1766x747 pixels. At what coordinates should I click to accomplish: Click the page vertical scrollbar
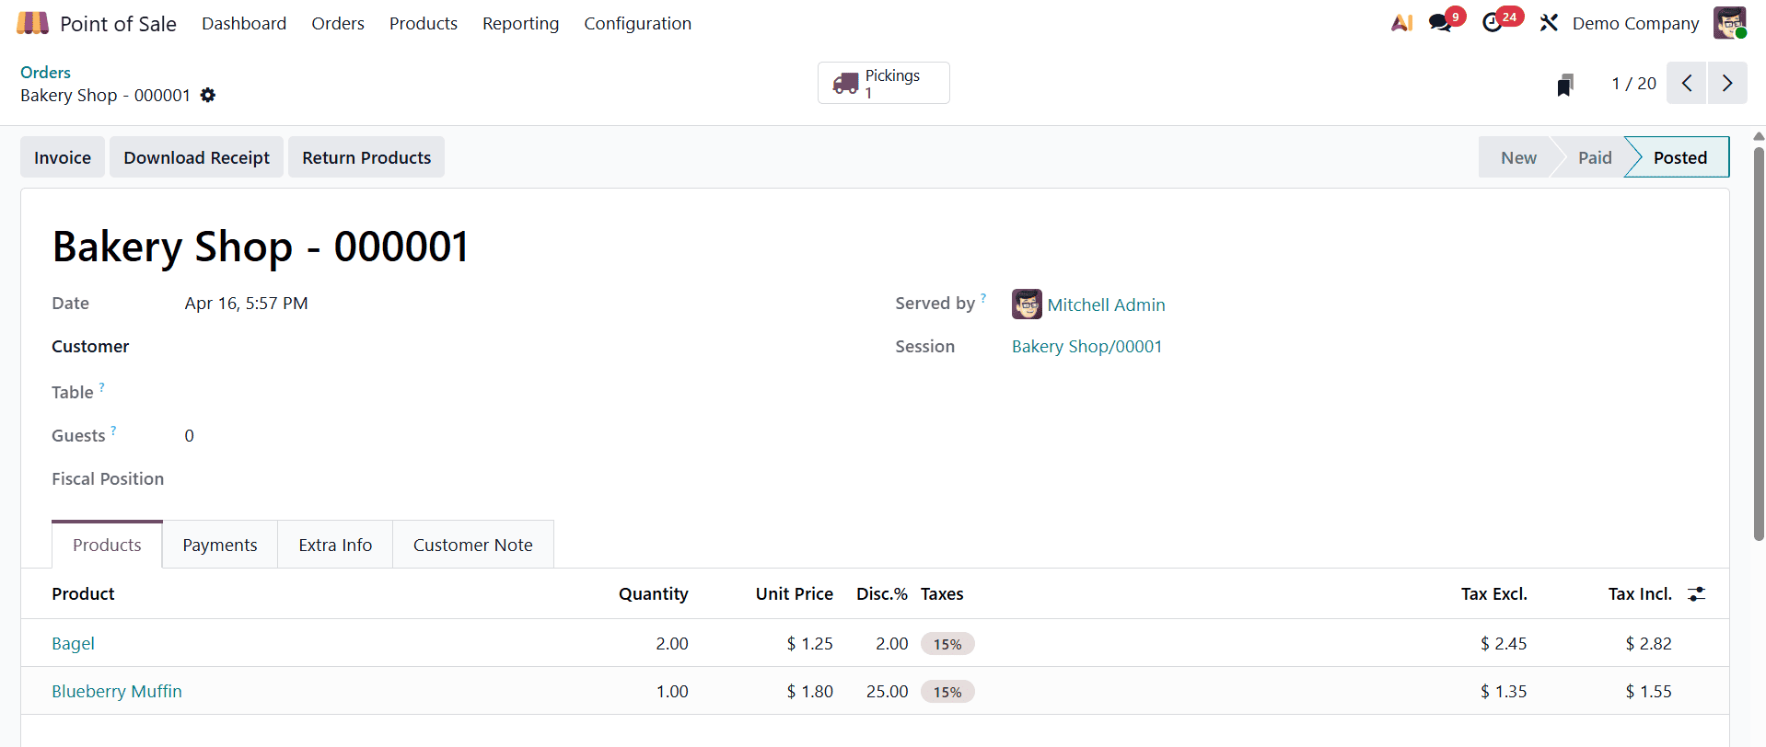pos(1759,342)
